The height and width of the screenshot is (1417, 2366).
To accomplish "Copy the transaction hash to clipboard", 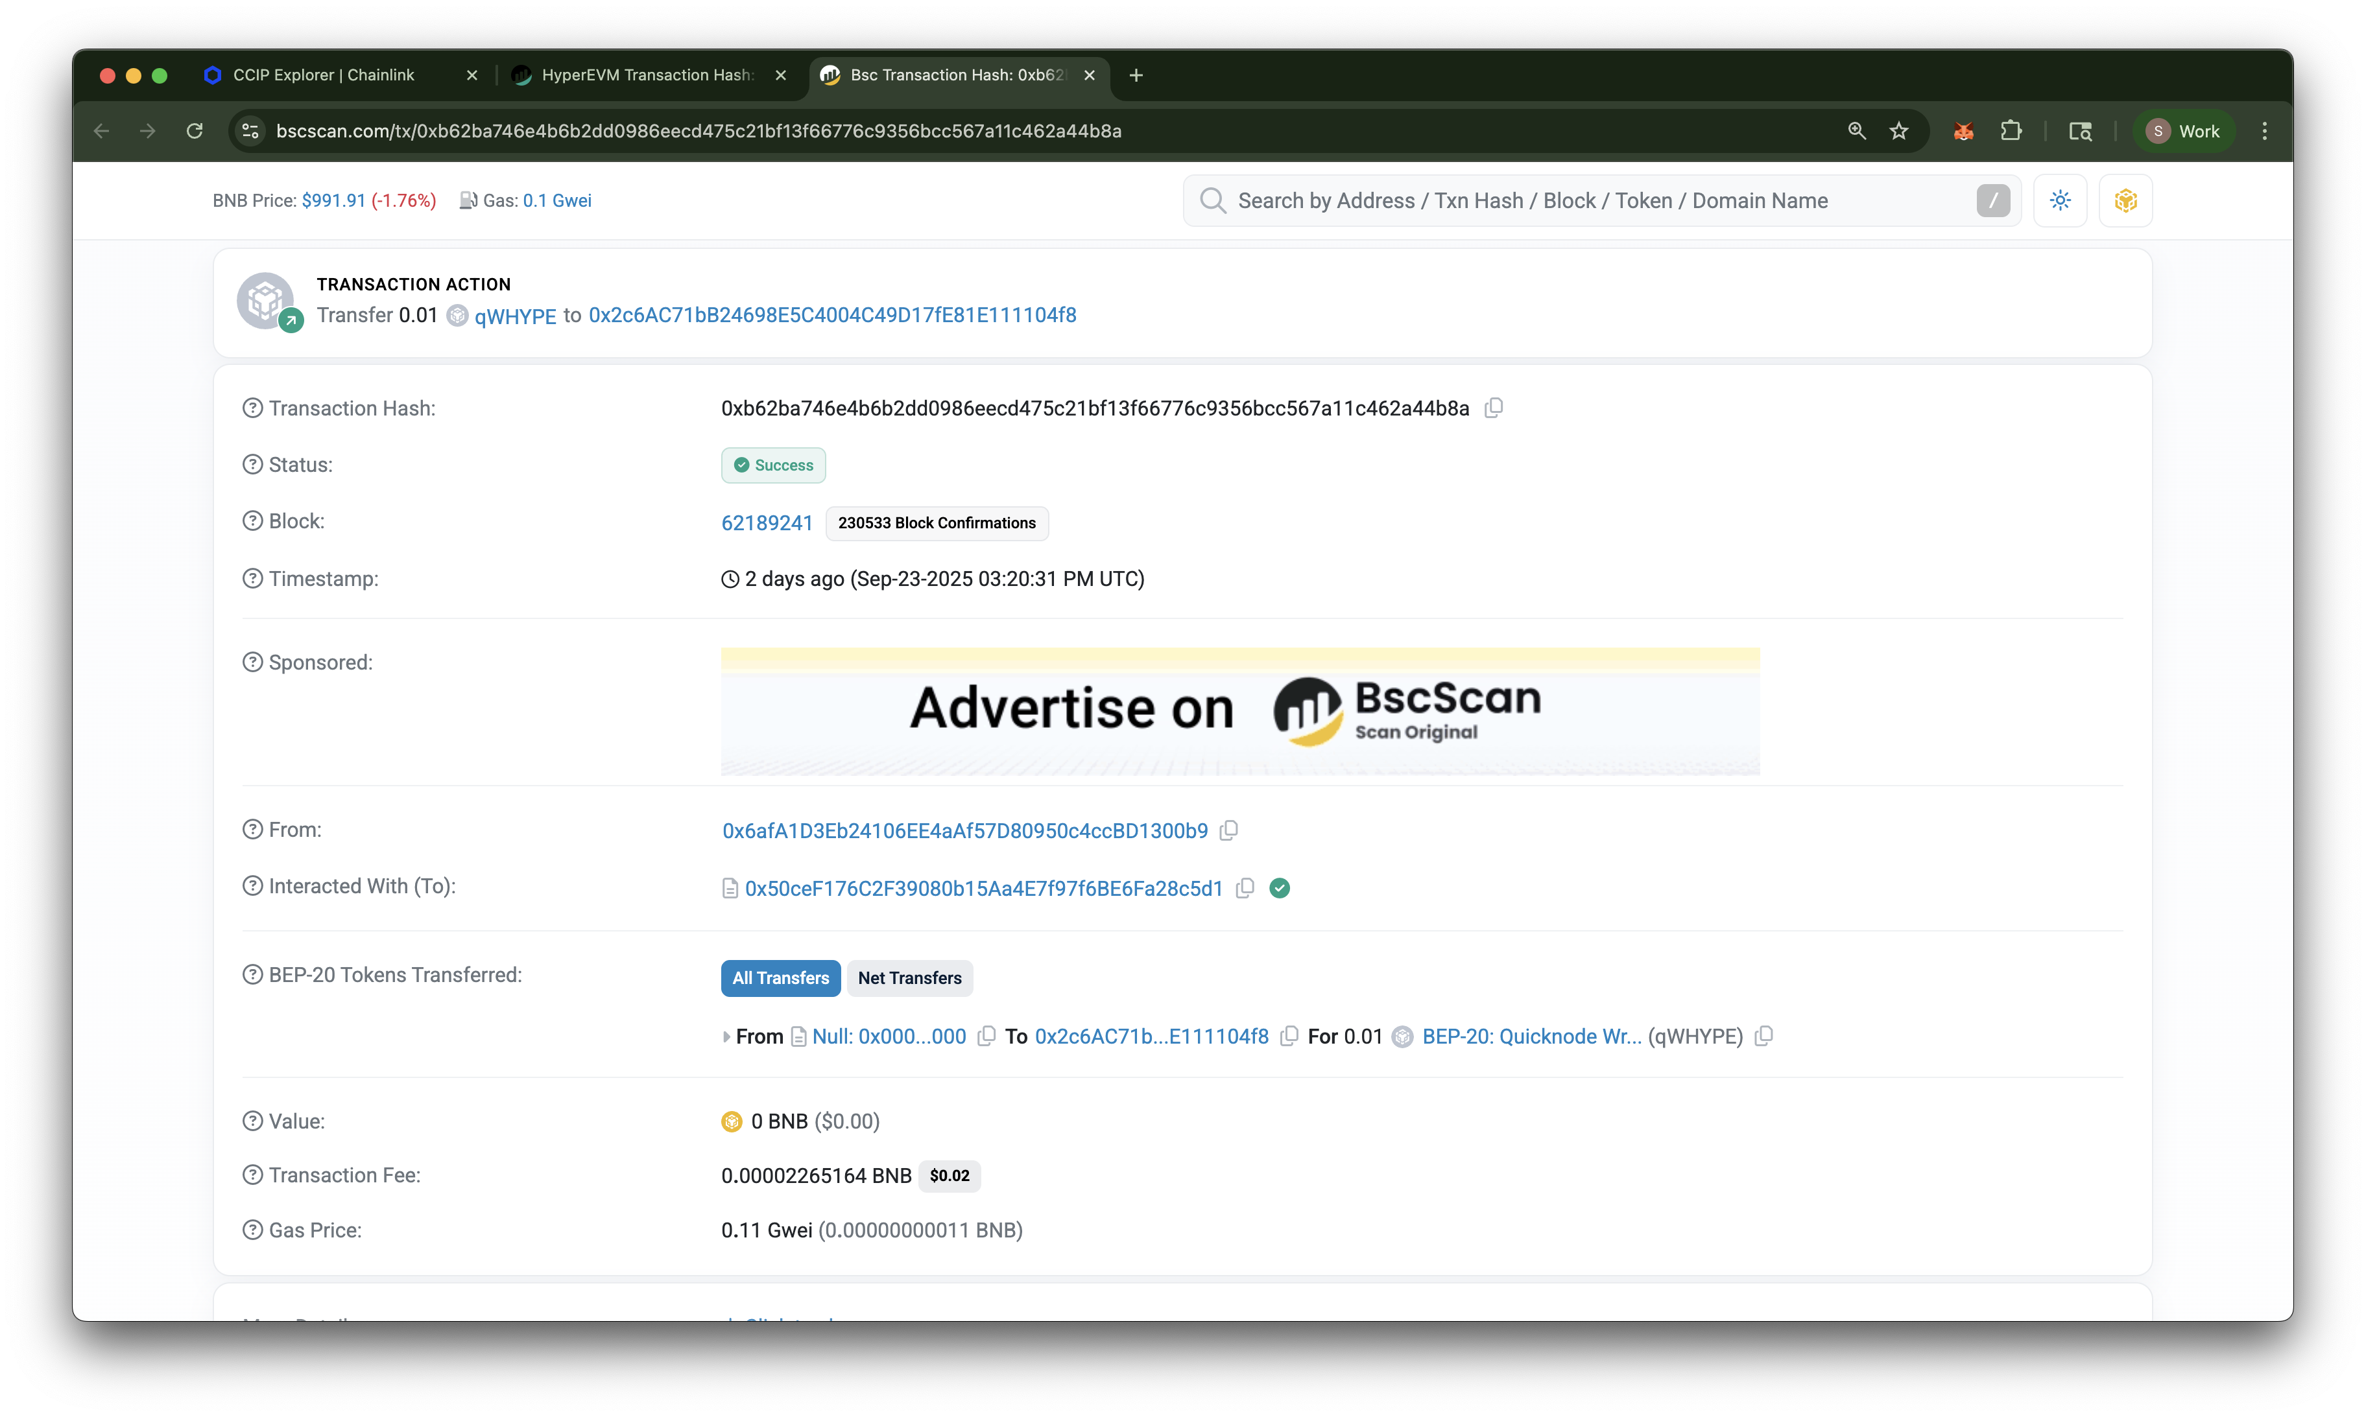I will [1494, 408].
